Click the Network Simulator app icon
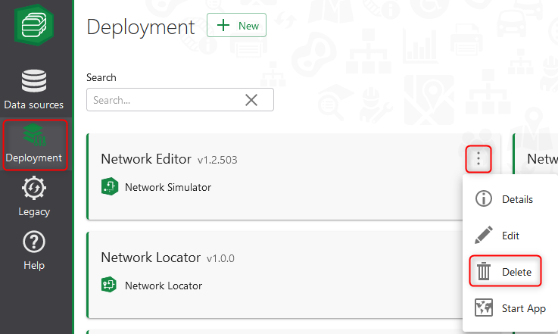558x334 pixels. click(110, 186)
